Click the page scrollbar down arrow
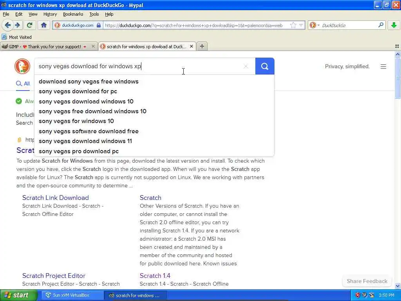401x301 pixels. pos(397,286)
